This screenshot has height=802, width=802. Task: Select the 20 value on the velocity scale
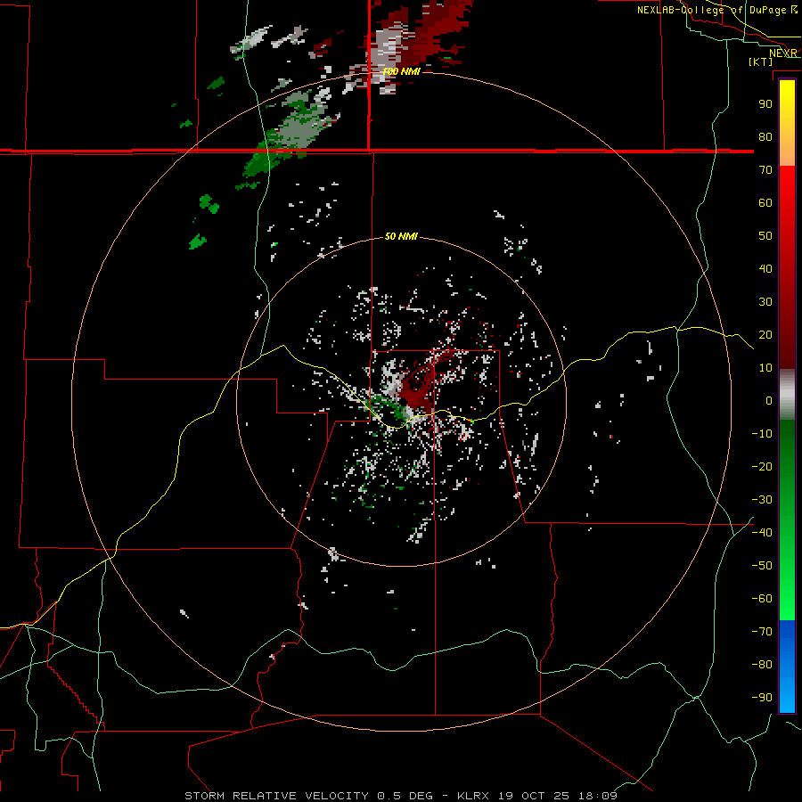[x=765, y=334]
